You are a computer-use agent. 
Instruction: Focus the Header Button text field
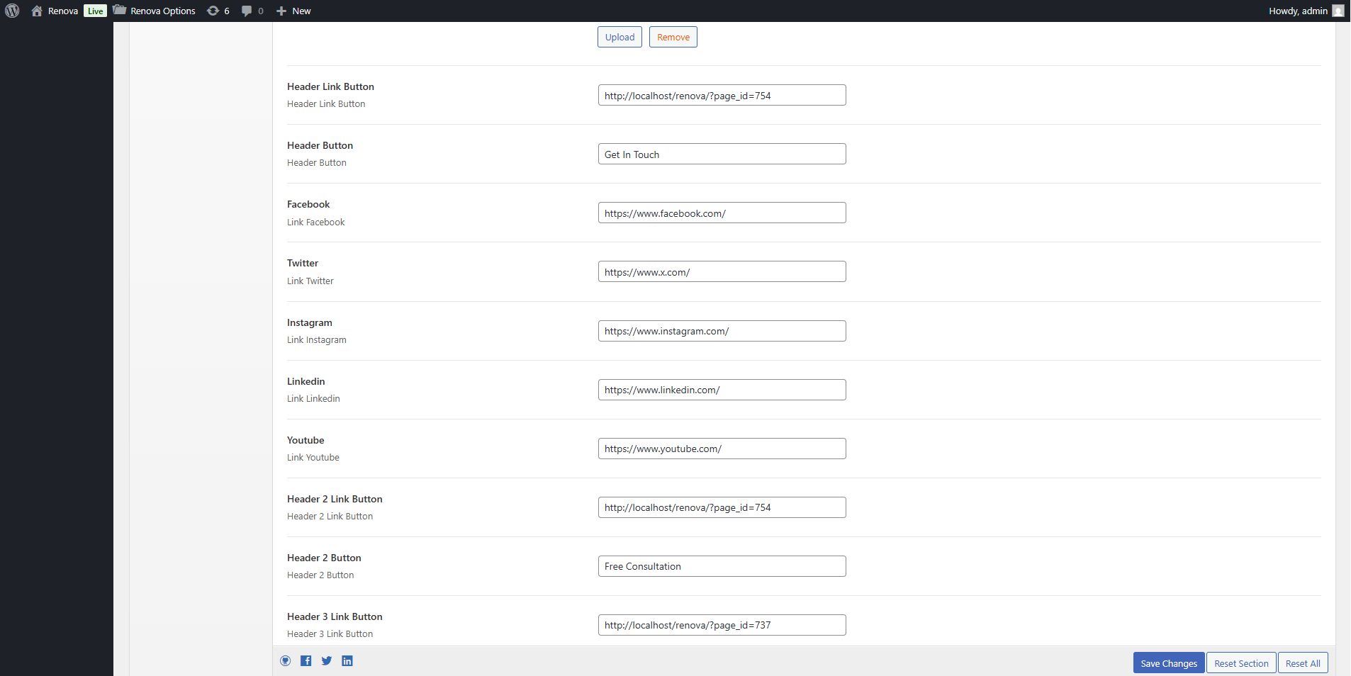(722, 154)
